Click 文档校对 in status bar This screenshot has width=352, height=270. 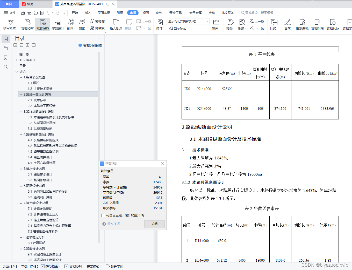tap(73, 266)
